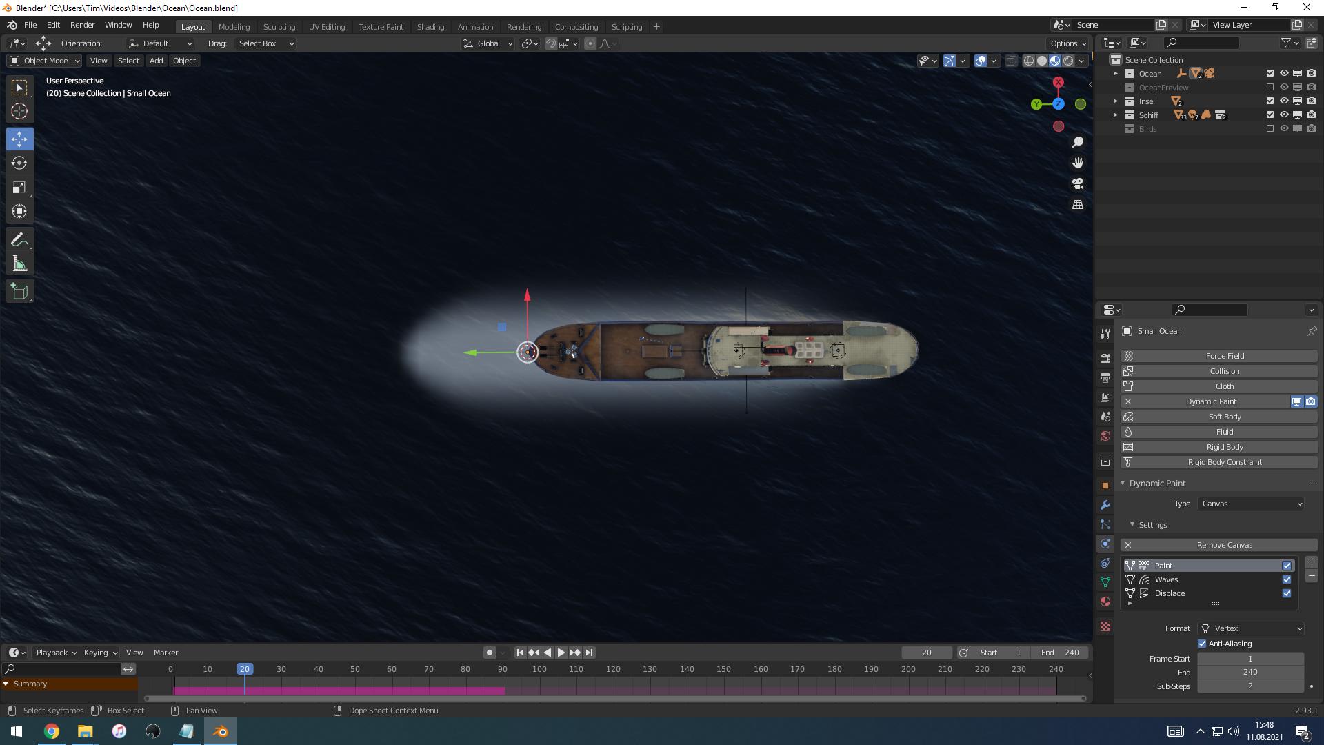Select the Select Box tool icon
The width and height of the screenshot is (1324, 745).
[x=19, y=87]
